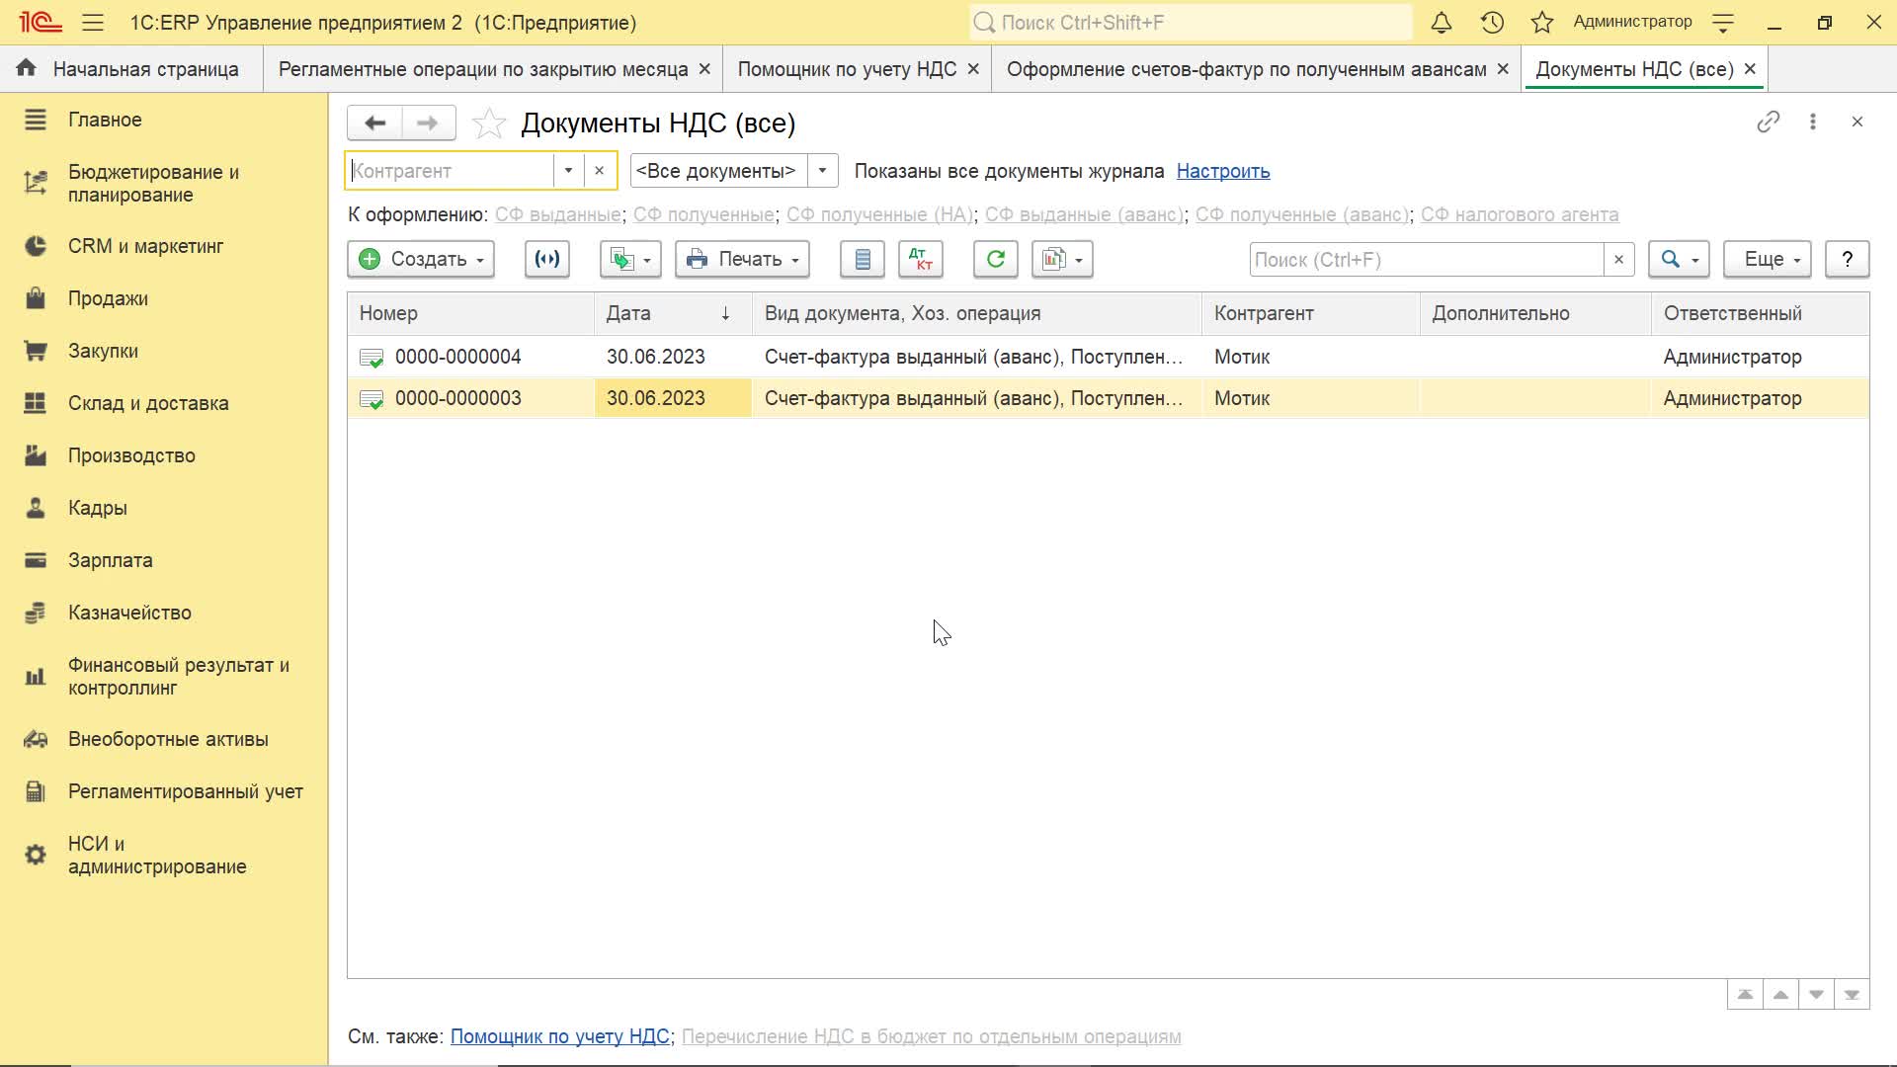Open form's three-dot options menu
Viewport: 1897px width, 1067px height.
pos(1812,122)
